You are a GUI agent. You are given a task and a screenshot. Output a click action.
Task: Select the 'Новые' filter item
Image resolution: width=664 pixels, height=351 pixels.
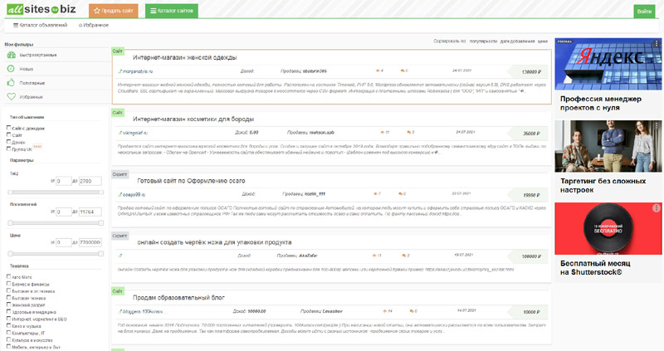(x=27, y=69)
